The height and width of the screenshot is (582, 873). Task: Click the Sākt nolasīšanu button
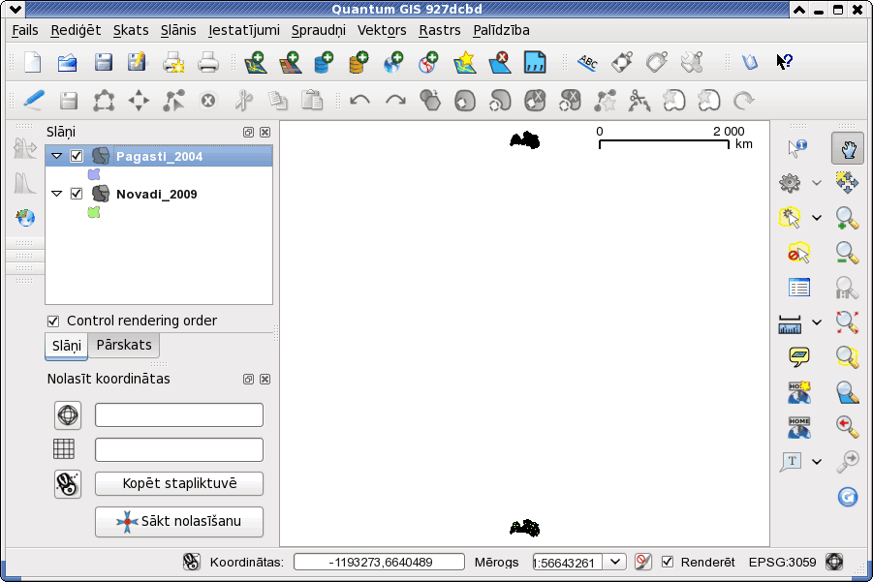pyautogui.click(x=179, y=521)
